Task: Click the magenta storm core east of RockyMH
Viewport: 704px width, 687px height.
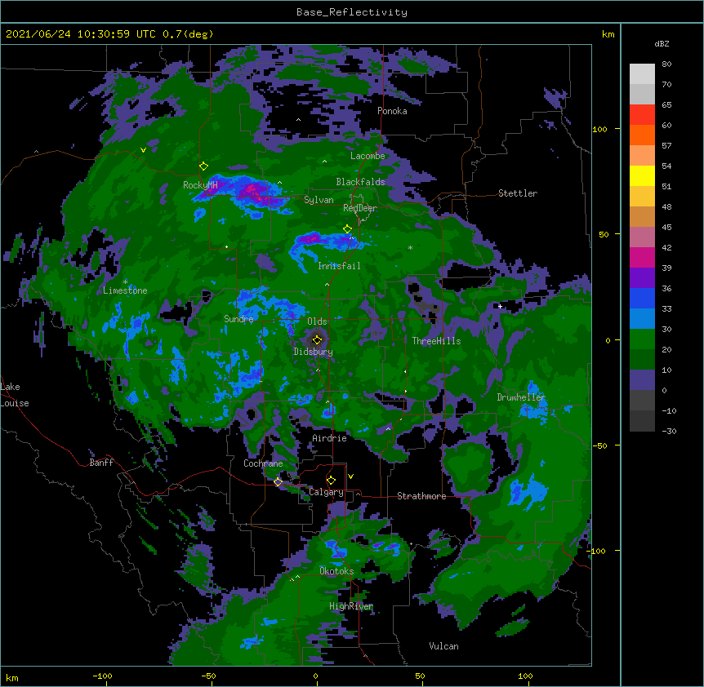Action: click(x=252, y=192)
